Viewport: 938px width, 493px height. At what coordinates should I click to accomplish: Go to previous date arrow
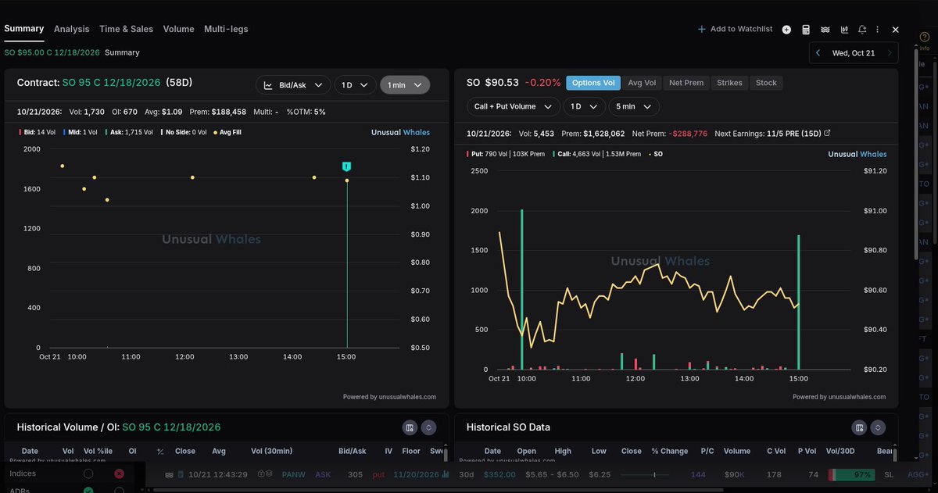pyautogui.click(x=818, y=53)
